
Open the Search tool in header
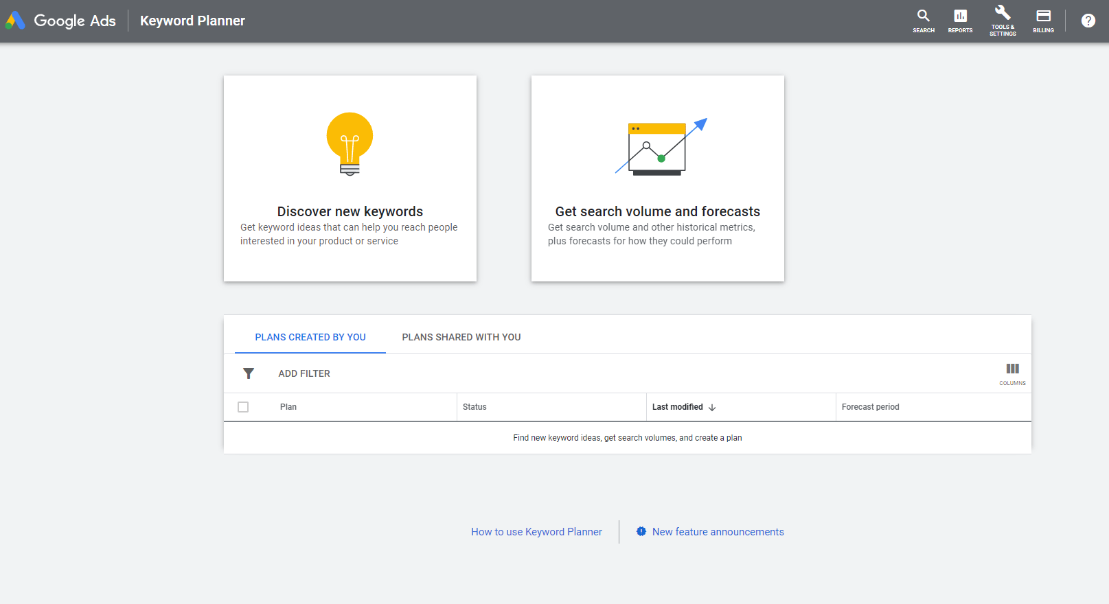(924, 21)
